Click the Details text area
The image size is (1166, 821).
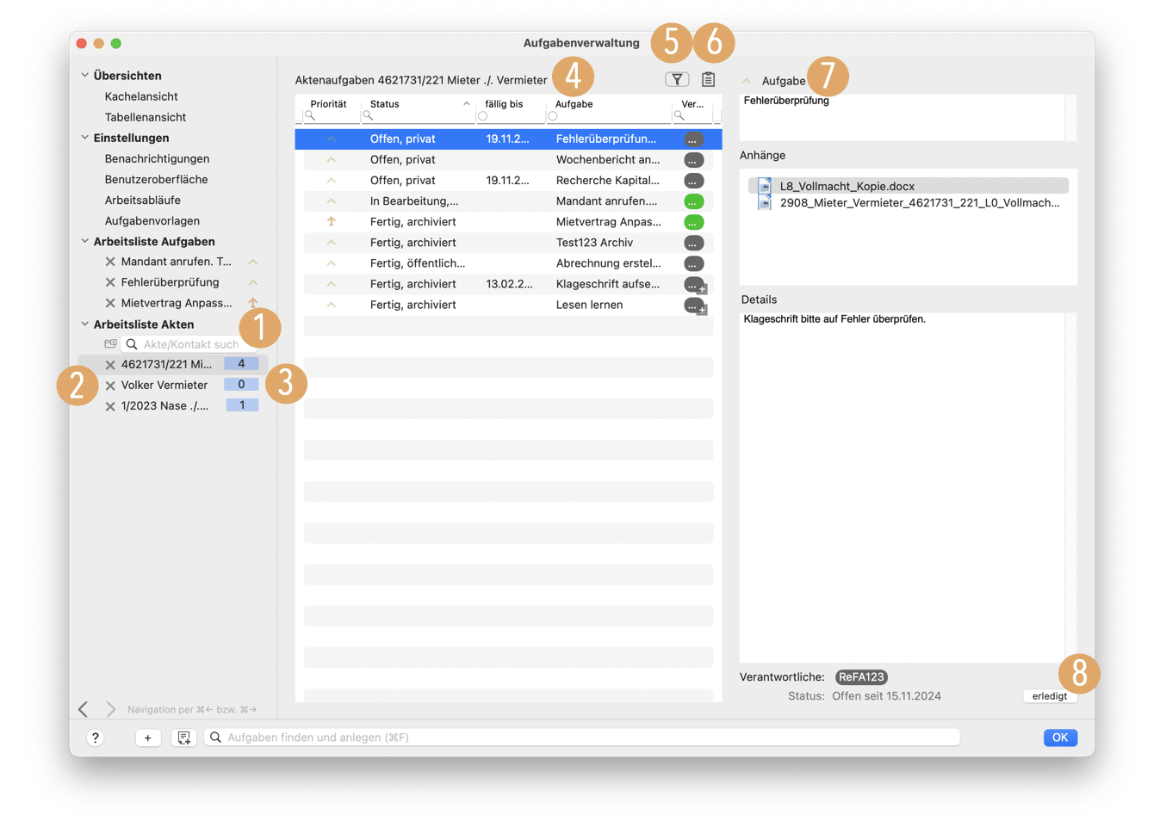tap(902, 486)
